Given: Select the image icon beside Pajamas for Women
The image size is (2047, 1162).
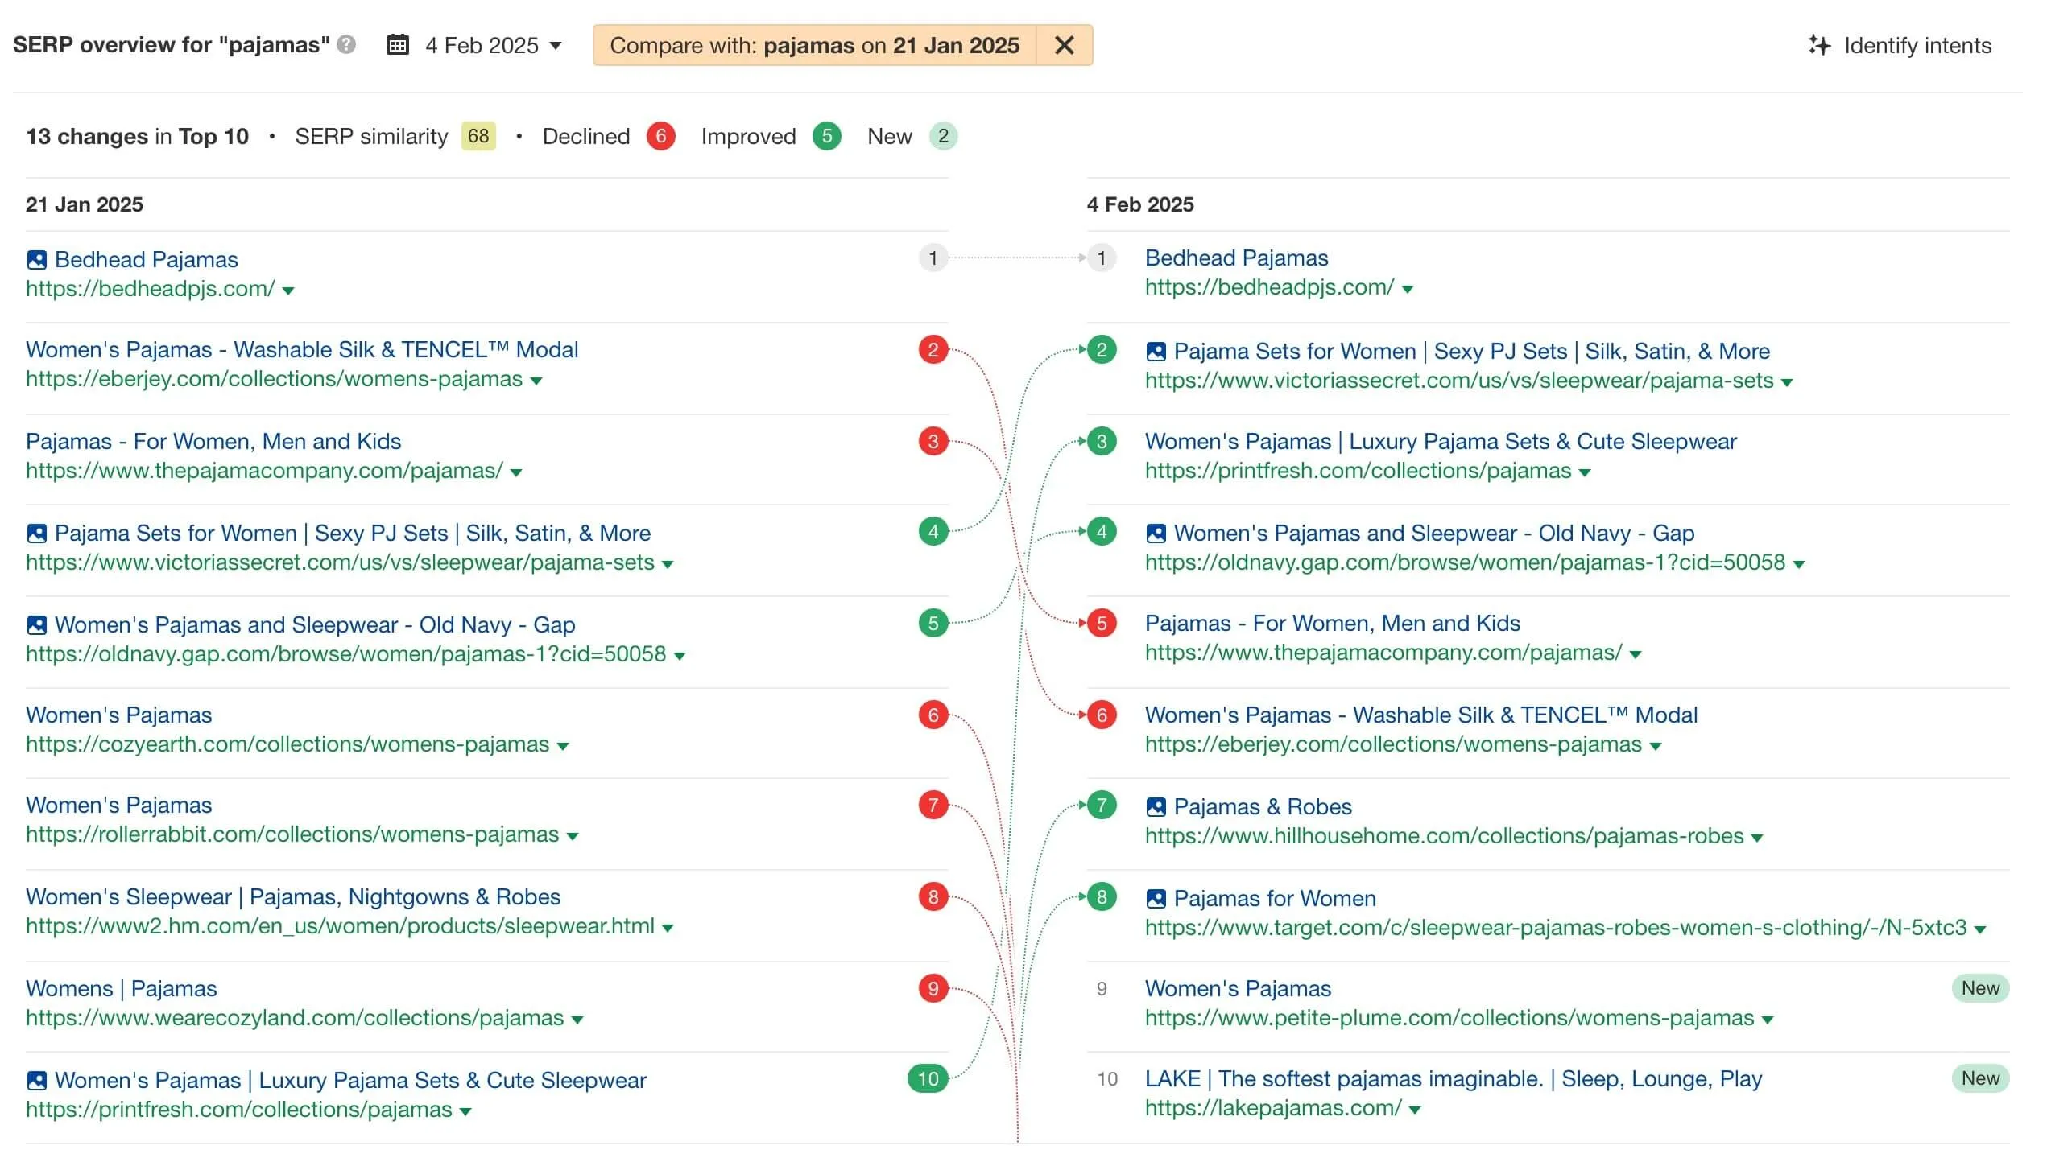Looking at the screenshot, I should (x=1157, y=898).
